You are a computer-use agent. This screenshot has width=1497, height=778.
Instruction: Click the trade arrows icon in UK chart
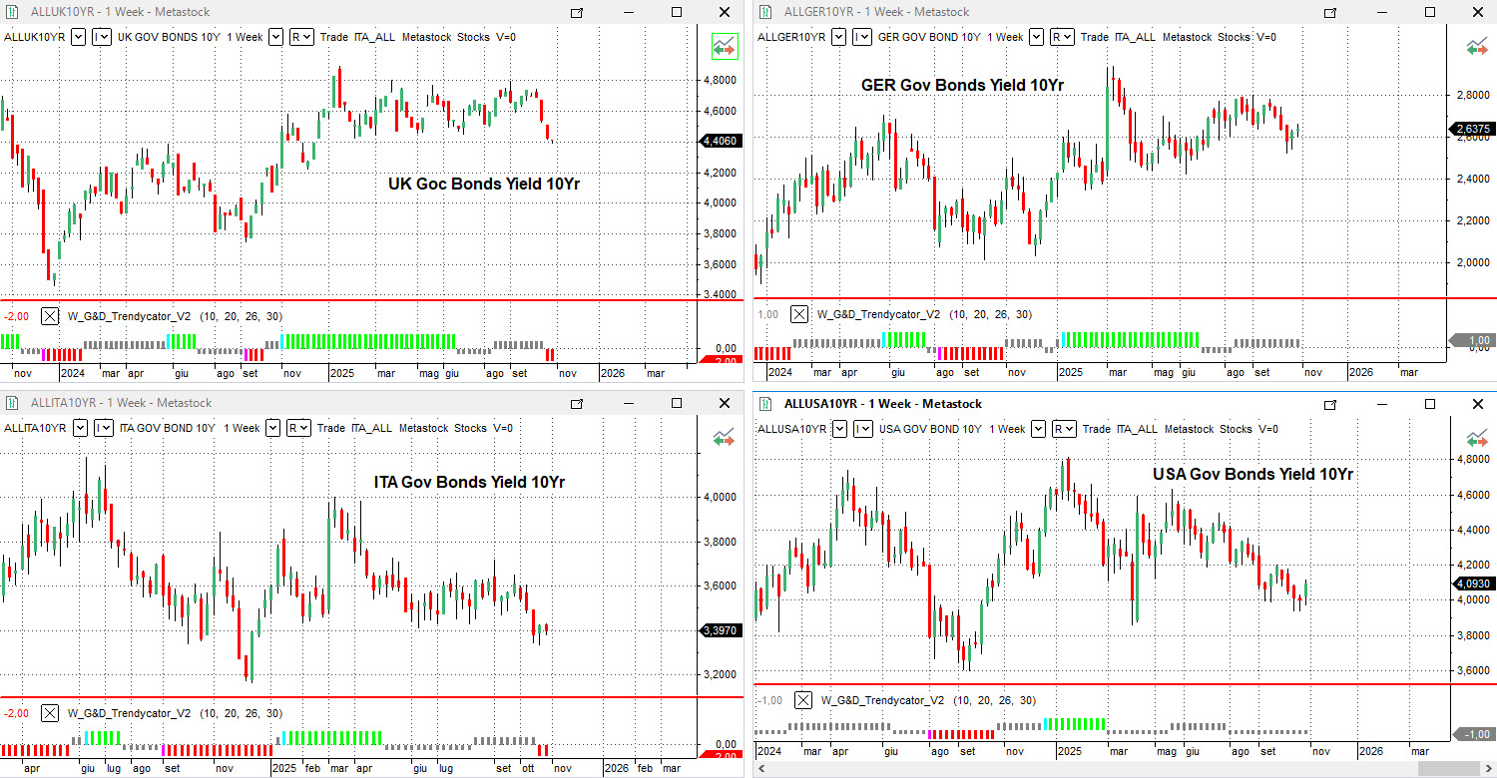pyautogui.click(x=724, y=46)
